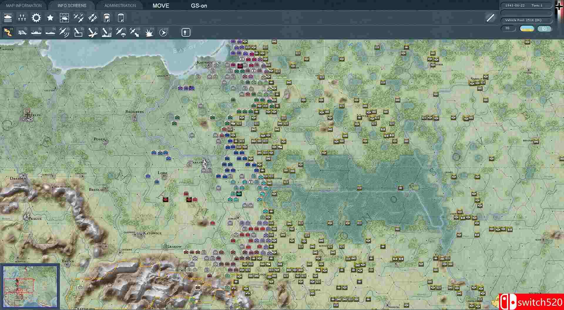Toggle the diagonal line button
Viewport: 564px width, 310px height.
[490, 18]
